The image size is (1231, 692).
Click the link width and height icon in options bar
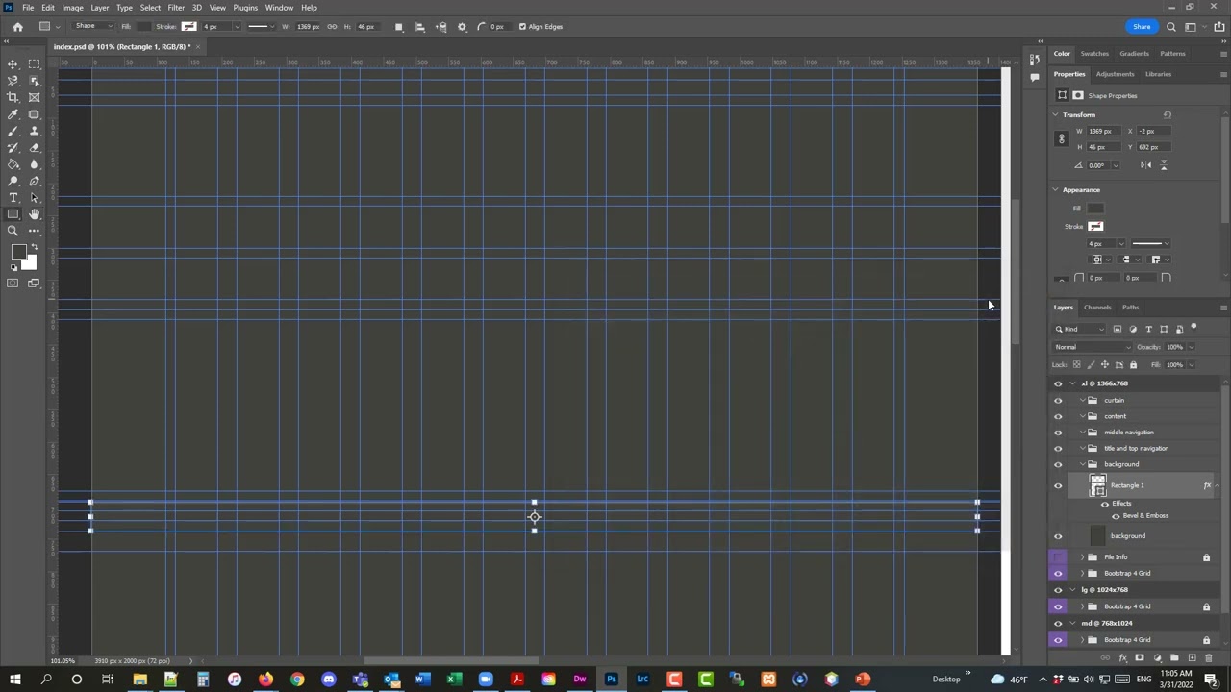click(x=332, y=27)
